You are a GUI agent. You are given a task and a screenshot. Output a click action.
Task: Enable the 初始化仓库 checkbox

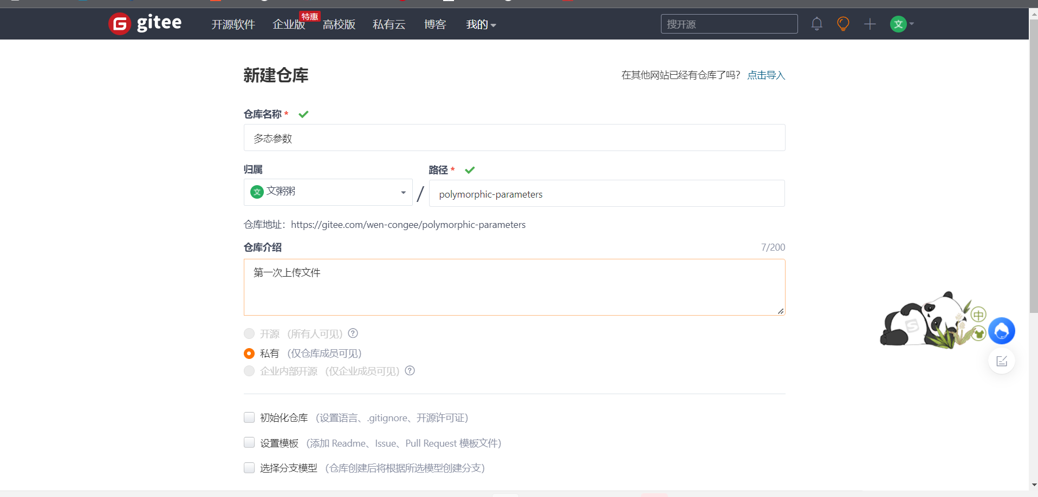point(249,417)
